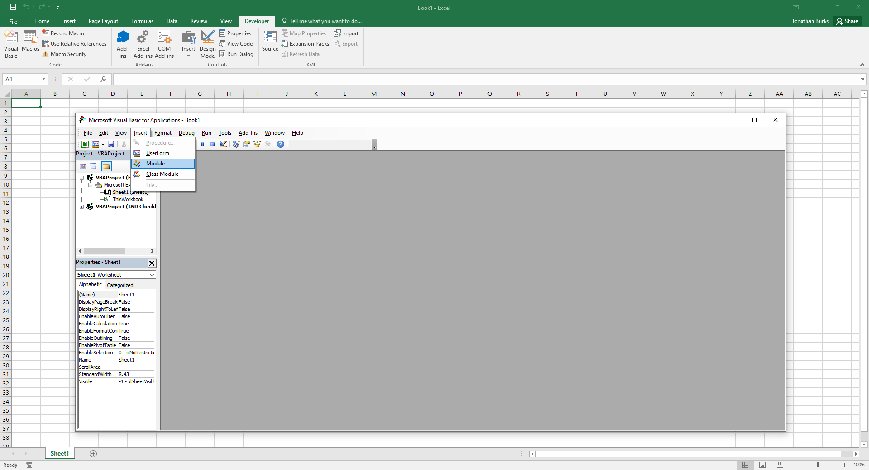Open Properties Window from VBA toolbar

tap(247, 144)
